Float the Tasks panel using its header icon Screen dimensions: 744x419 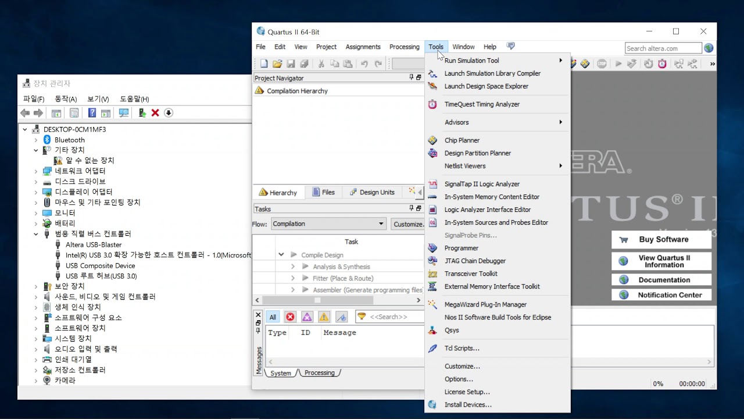[x=419, y=208]
